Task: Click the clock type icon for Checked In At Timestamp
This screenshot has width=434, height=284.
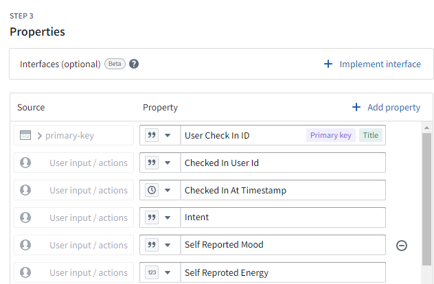Action: (152, 190)
